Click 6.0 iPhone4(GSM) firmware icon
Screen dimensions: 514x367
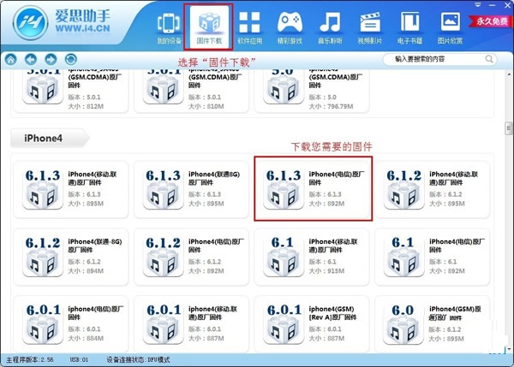coord(403,324)
